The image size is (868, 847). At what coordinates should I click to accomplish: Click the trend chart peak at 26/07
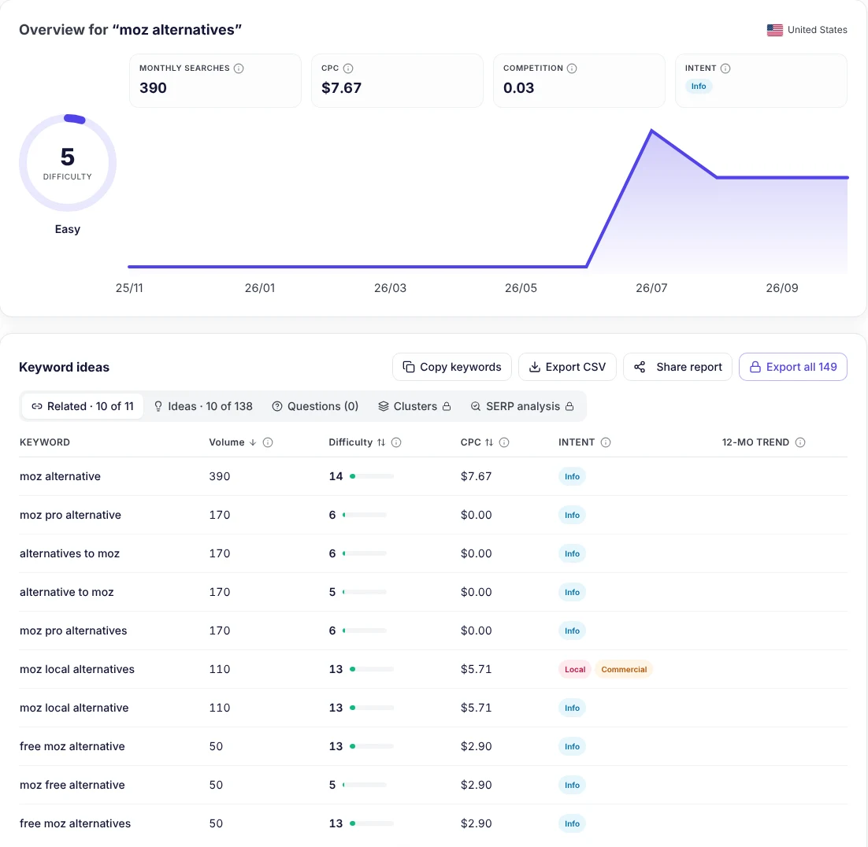[x=651, y=131]
